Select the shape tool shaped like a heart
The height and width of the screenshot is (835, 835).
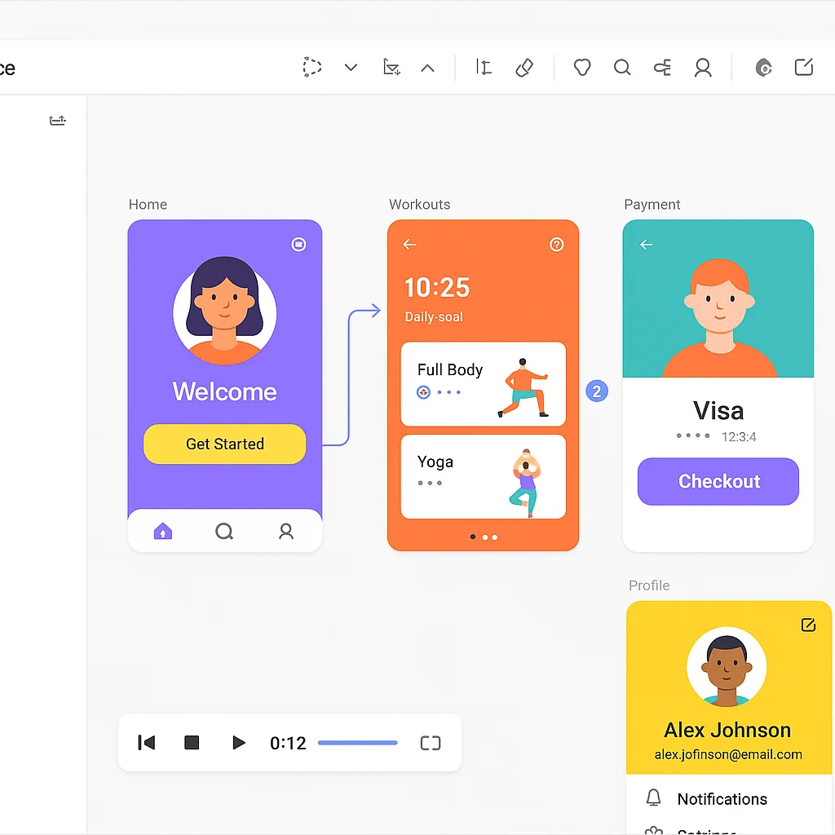pos(581,68)
